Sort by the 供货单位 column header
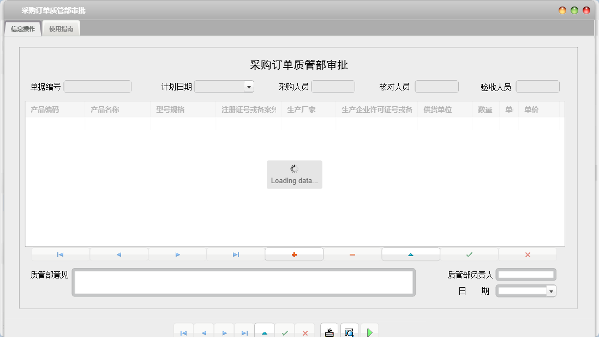This screenshot has height=346, width=599. tap(436, 109)
